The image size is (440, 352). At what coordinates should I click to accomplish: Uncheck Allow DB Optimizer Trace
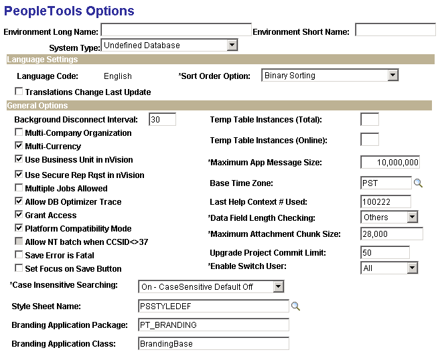pos(19,201)
